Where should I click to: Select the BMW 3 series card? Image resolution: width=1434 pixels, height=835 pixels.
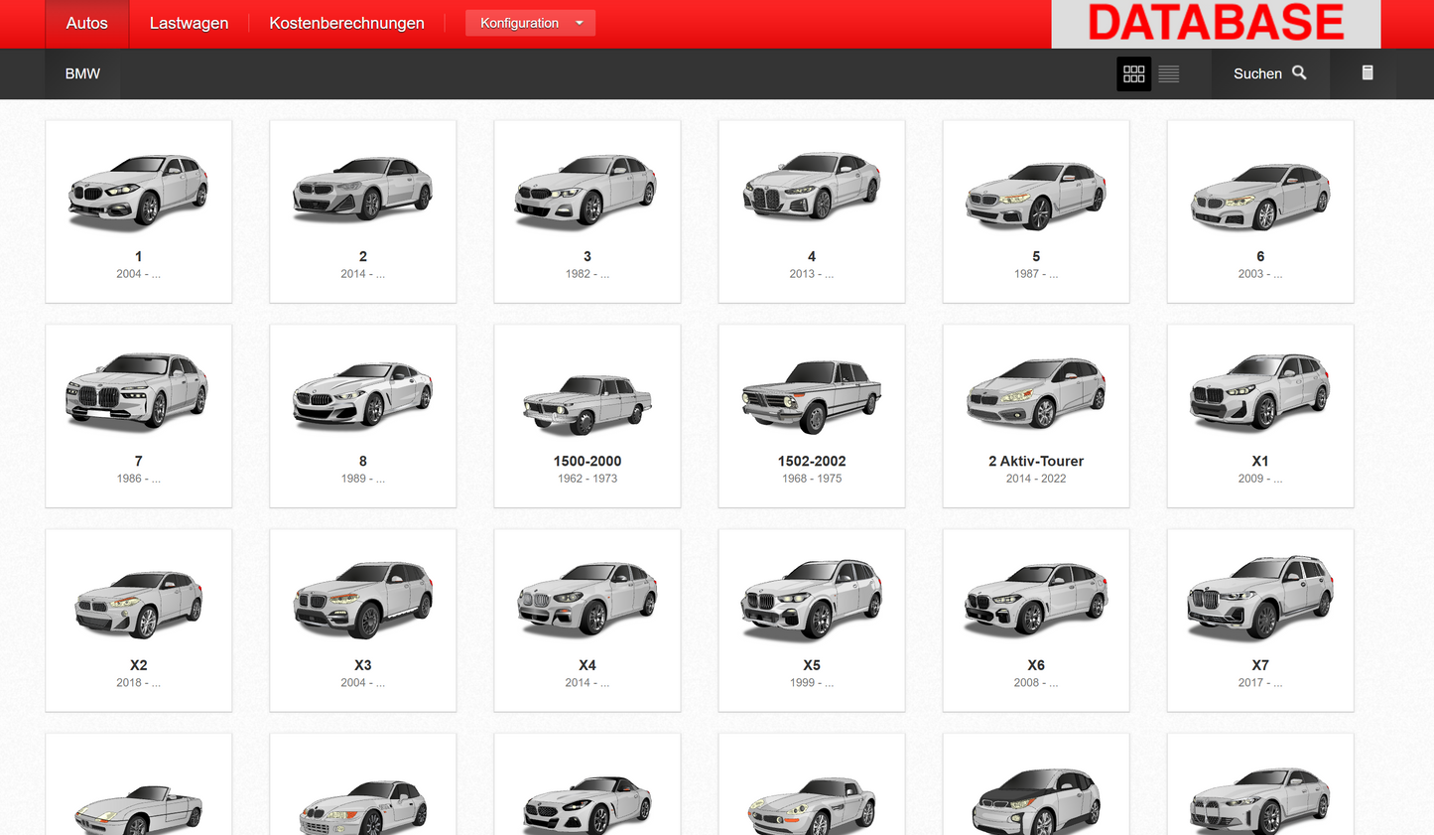click(x=587, y=211)
